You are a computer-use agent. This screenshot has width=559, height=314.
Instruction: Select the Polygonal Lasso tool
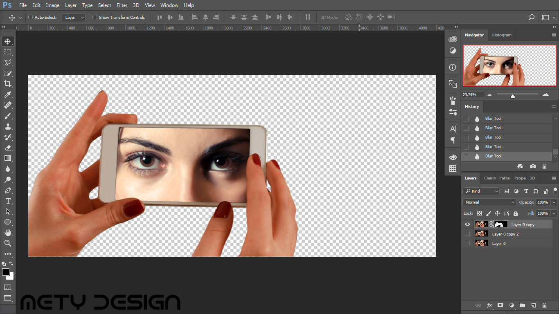tap(7, 63)
